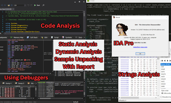Select Int24 row in Data inspector
Viewport: 171px width, 103px height.
pos(166,77)
